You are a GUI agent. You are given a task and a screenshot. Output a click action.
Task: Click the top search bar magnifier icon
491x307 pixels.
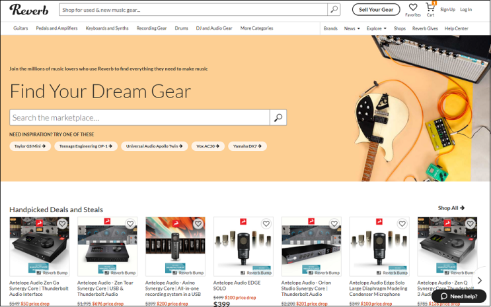click(334, 10)
